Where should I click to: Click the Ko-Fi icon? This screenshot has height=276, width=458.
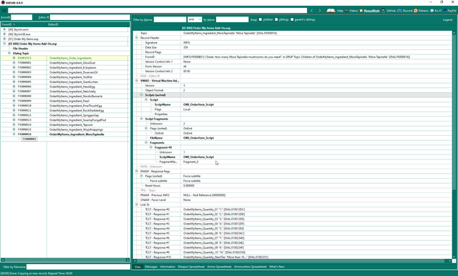[432, 11]
